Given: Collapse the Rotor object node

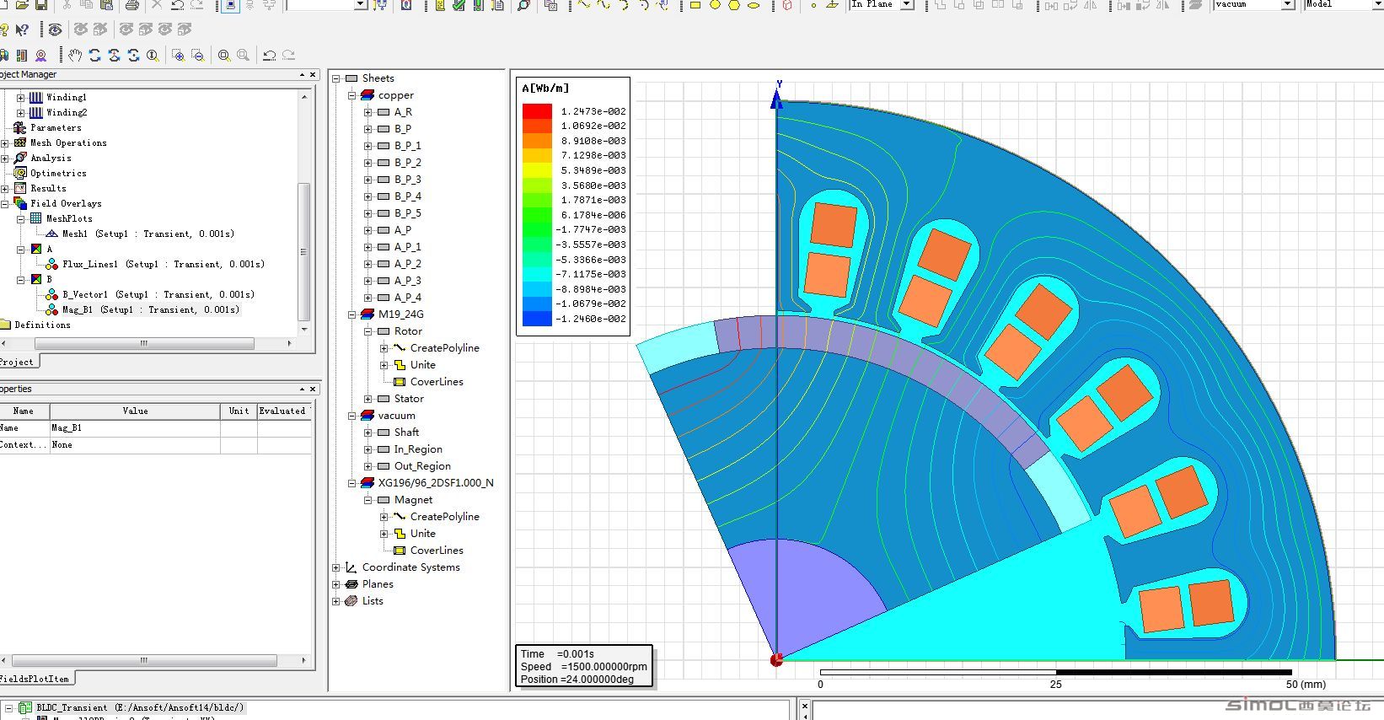Looking at the screenshot, I should pos(368,331).
